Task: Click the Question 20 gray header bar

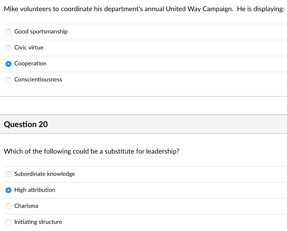Action: click(x=143, y=124)
